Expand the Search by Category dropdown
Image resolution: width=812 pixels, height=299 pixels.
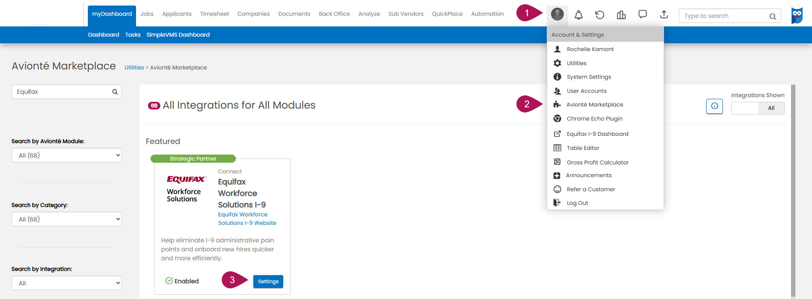coord(67,219)
